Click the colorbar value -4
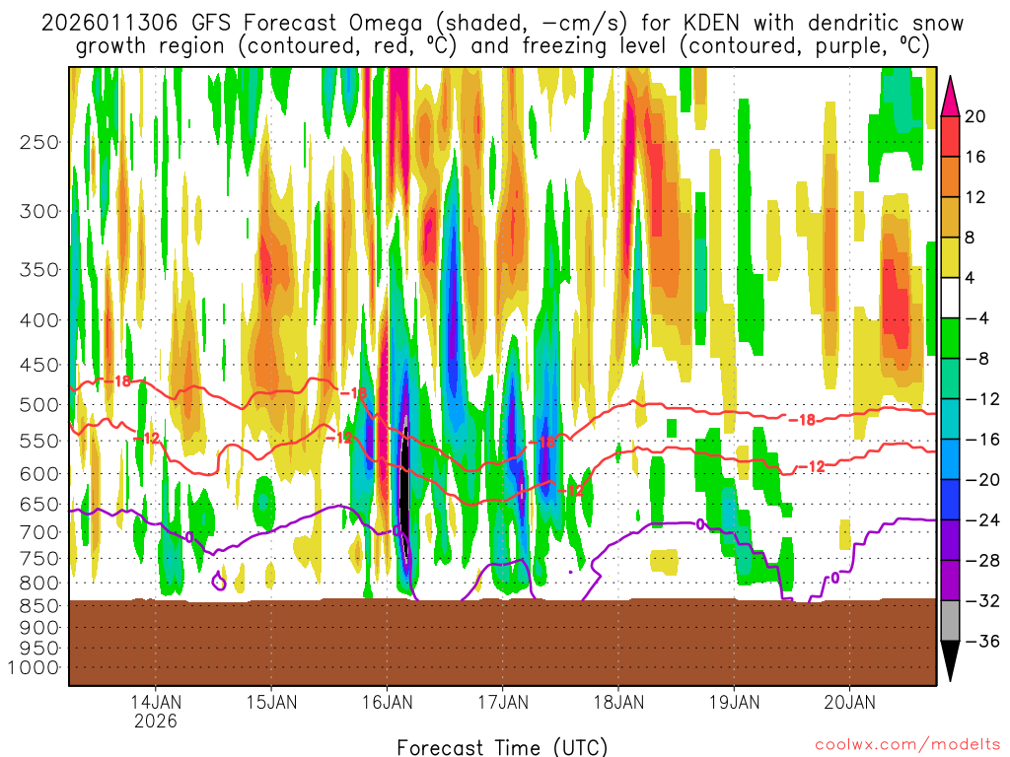Image resolution: width=1010 pixels, height=757 pixels. click(x=976, y=318)
